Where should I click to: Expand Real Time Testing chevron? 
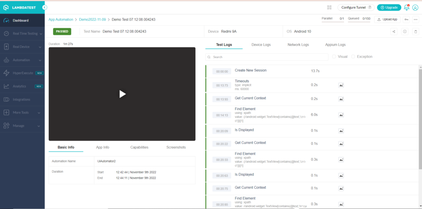pyautogui.click(x=41, y=34)
